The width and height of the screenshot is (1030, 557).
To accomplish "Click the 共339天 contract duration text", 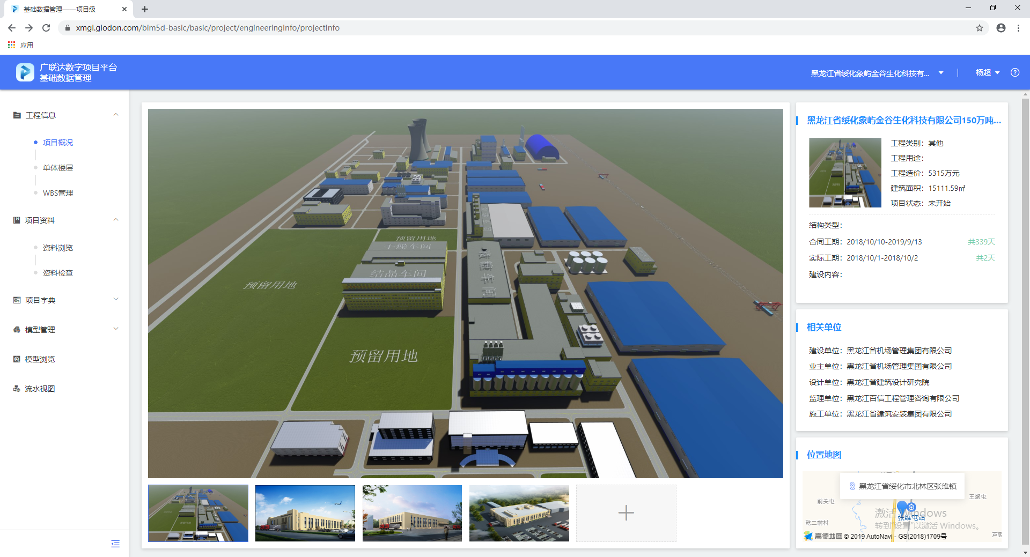I will 981,242.
